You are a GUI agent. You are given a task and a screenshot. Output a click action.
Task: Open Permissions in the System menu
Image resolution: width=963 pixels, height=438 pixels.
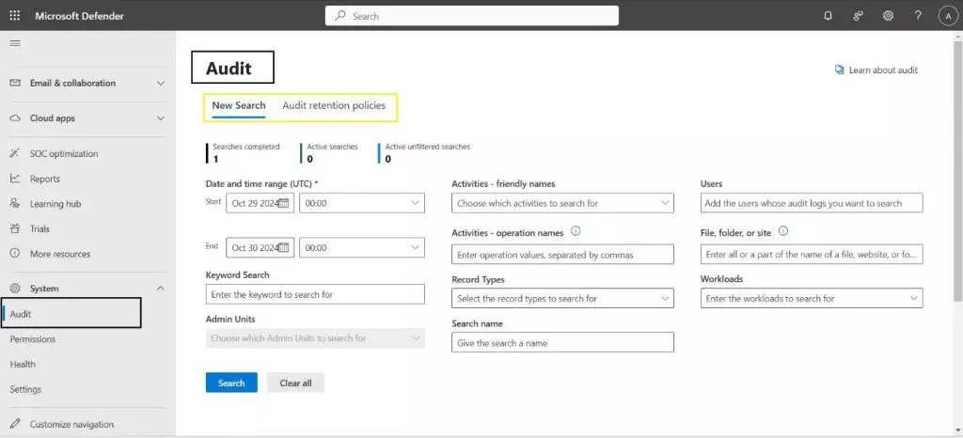33,339
